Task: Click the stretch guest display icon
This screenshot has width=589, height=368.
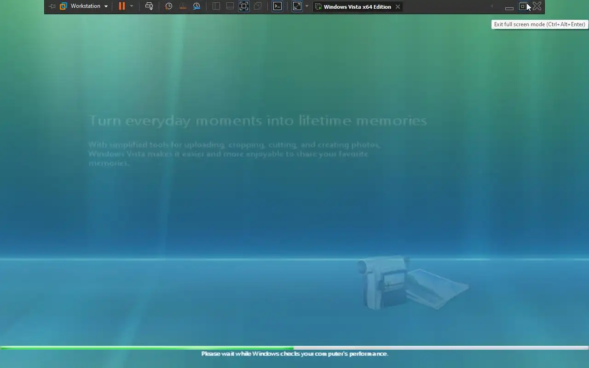Action: tap(297, 6)
